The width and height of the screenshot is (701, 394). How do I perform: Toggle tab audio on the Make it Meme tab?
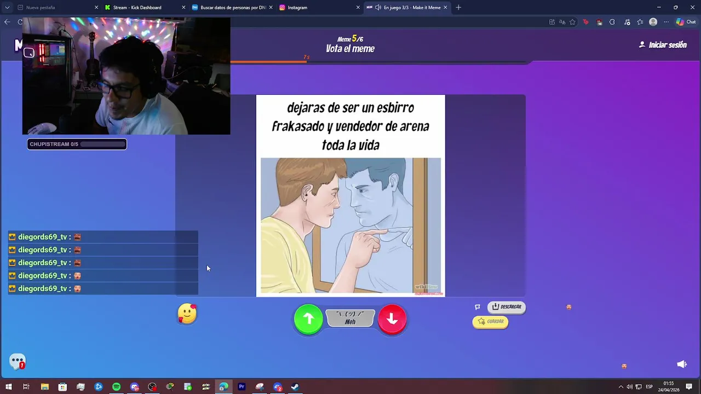pos(378,8)
